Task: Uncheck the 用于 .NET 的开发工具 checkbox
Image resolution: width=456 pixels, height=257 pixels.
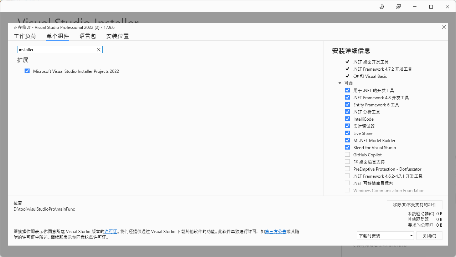Action: click(x=347, y=90)
